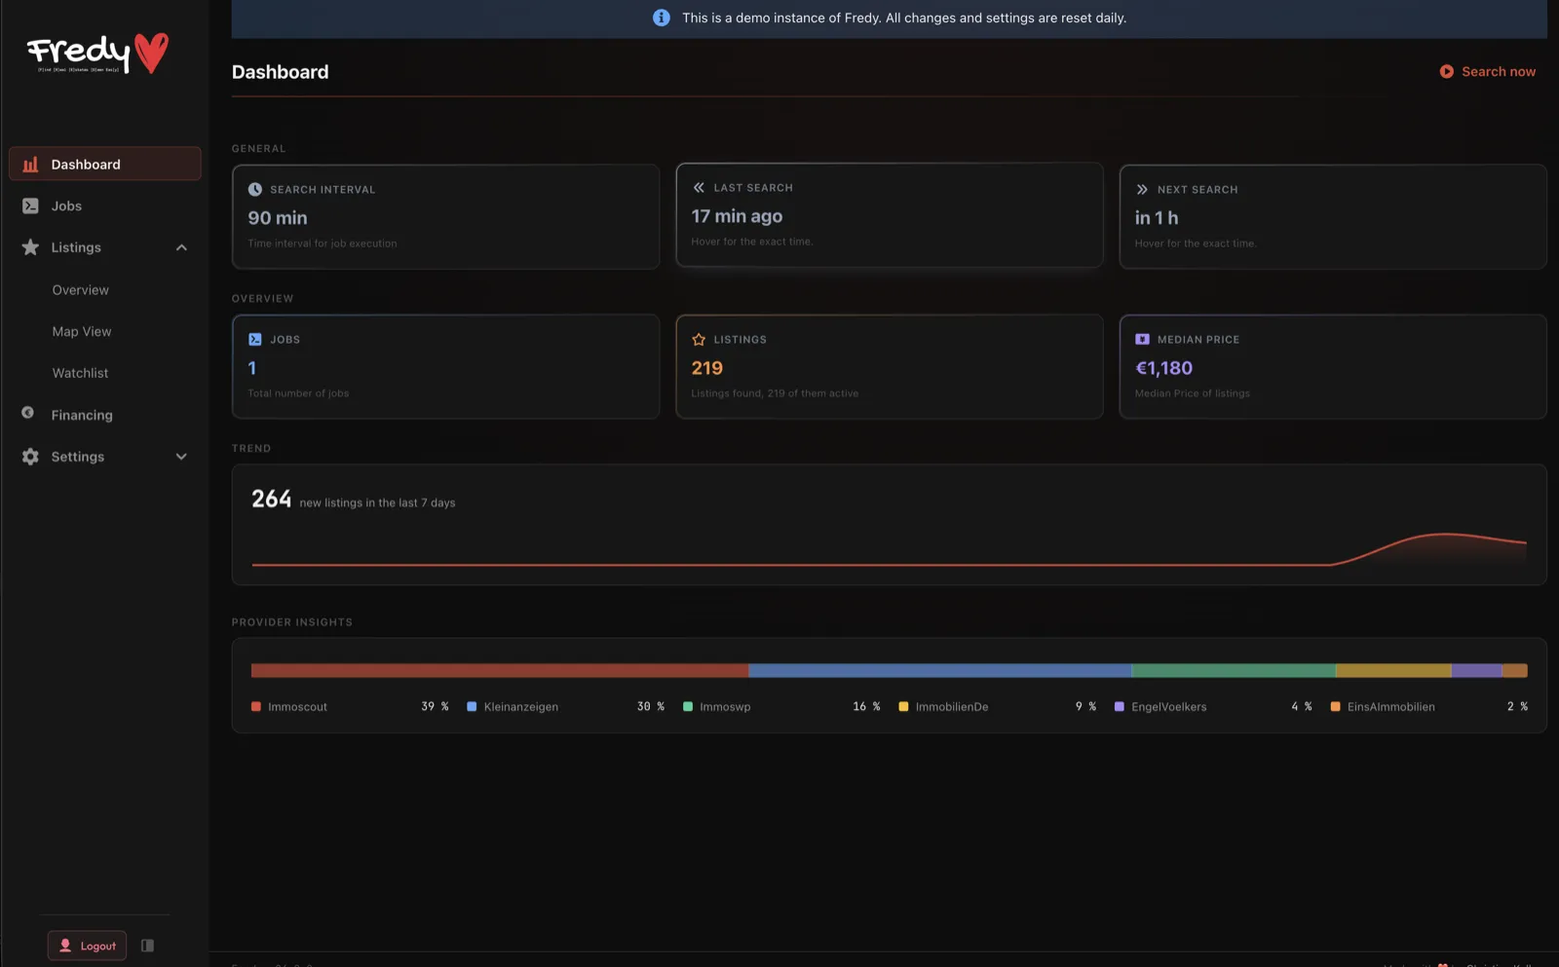Click the info icon in demo banner
Image resolution: width=1559 pixels, height=967 pixels.
pyautogui.click(x=661, y=18)
